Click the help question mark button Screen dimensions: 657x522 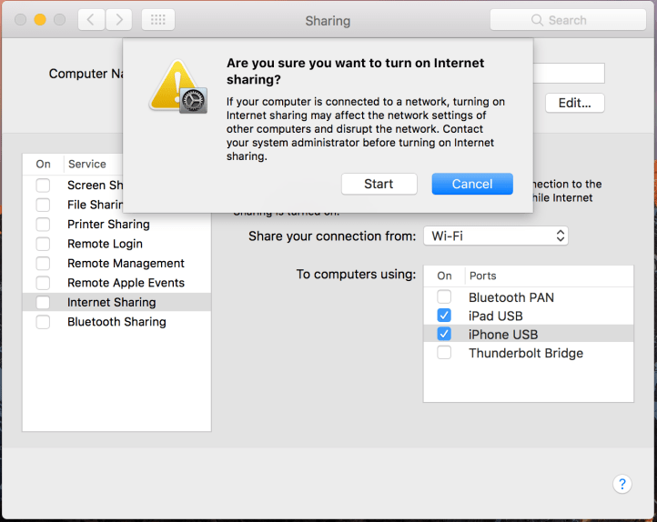[x=622, y=484]
